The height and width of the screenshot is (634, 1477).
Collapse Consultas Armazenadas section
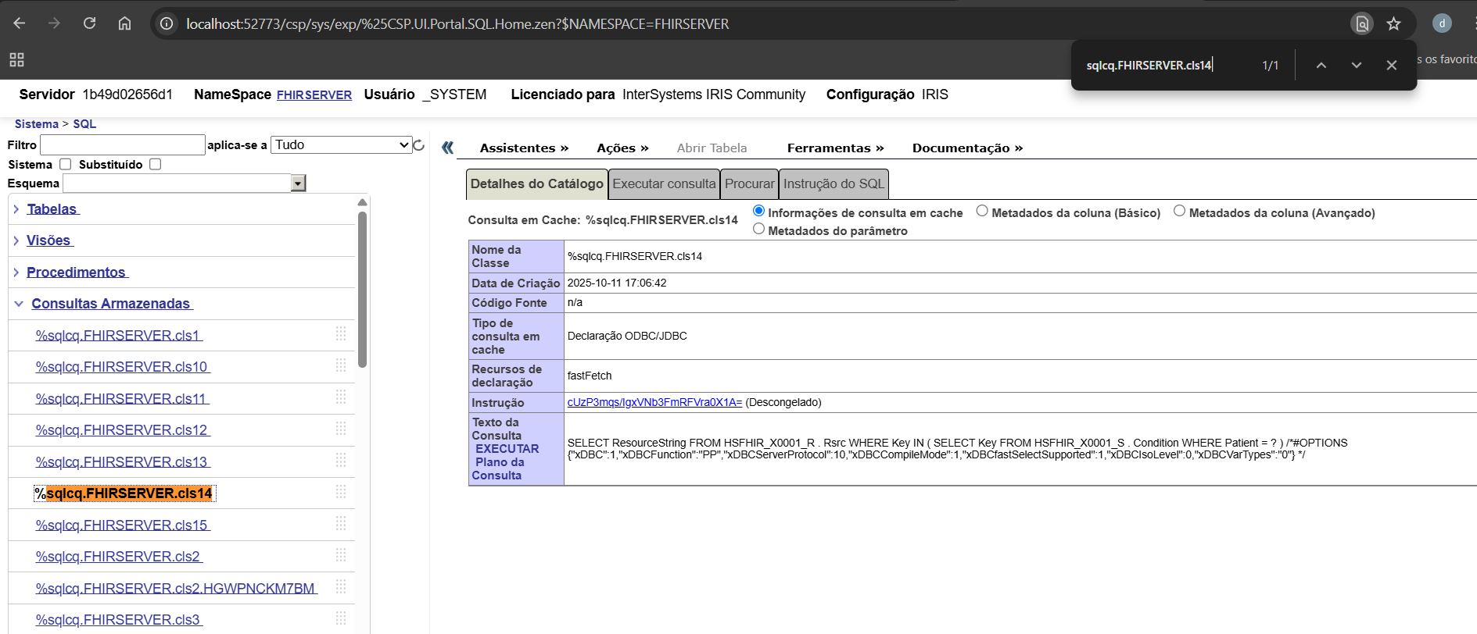[x=19, y=304]
